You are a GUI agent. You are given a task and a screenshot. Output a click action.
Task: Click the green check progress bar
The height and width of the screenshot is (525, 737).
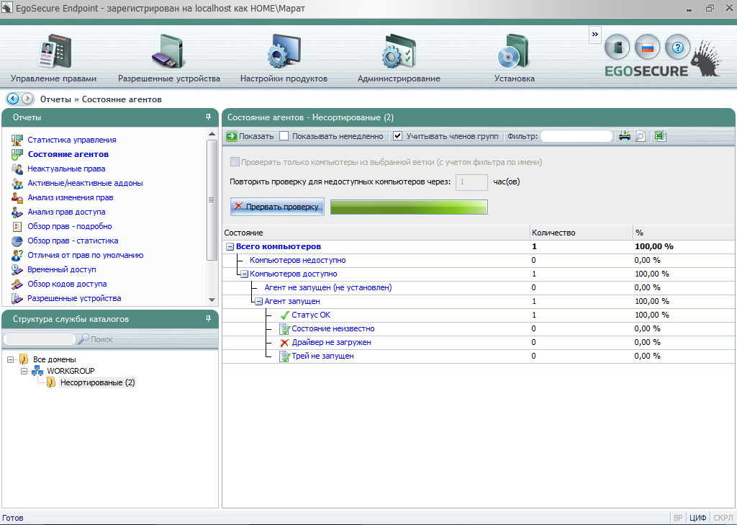(409, 207)
